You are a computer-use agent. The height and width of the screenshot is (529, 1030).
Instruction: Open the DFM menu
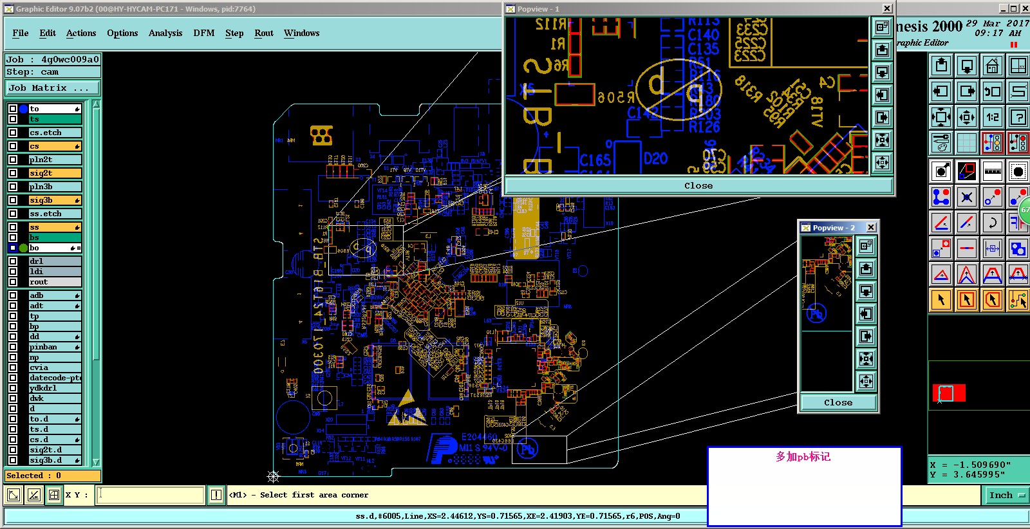click(204, 33)
